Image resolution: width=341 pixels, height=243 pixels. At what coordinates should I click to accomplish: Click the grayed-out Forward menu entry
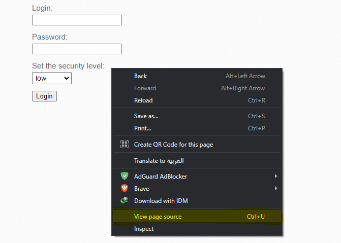pos(197,88)
